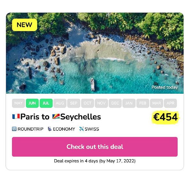Click the French flag icon
The image size is (192, 179).
pos(16,117)
